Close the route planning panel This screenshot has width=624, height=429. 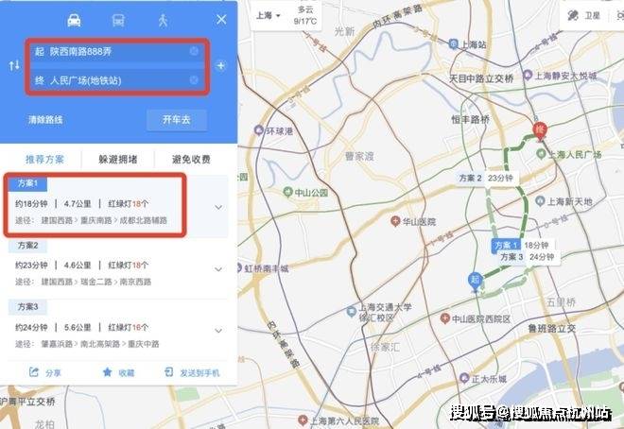[221, 19]
